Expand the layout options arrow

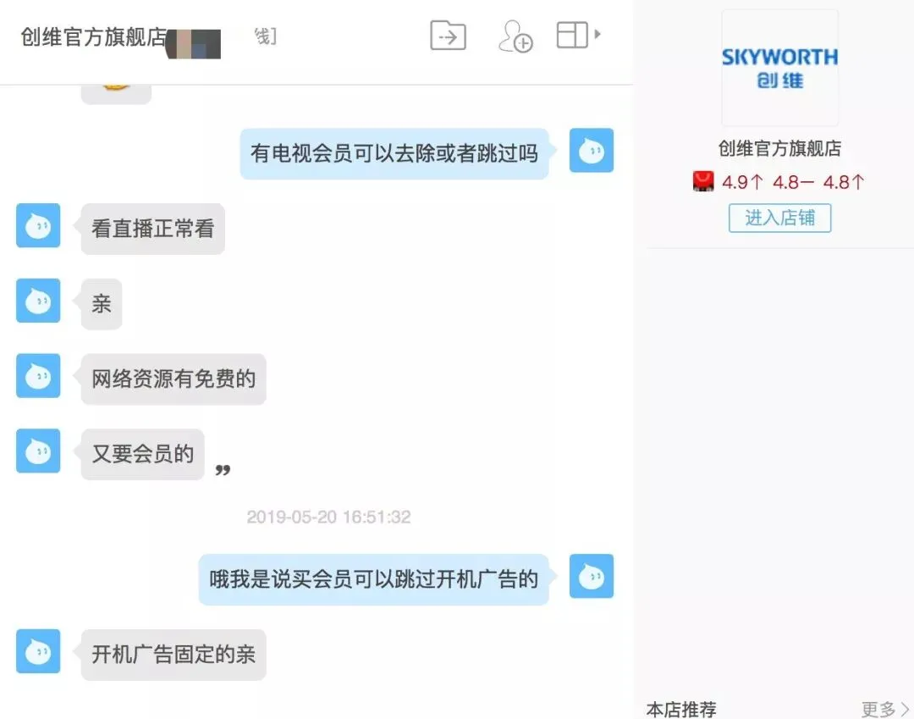point(597,35)
